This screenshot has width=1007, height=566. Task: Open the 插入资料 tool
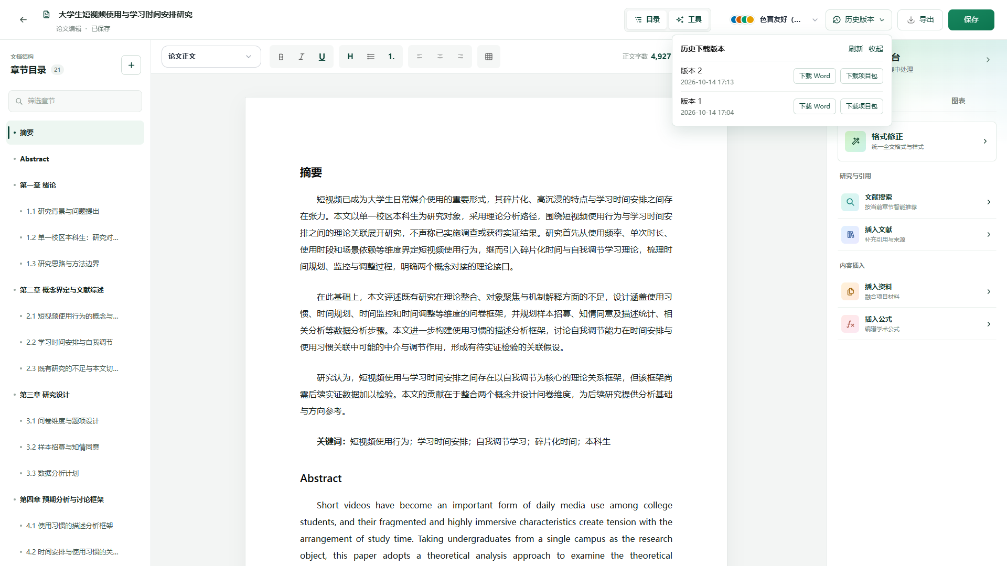pos(917,291)
